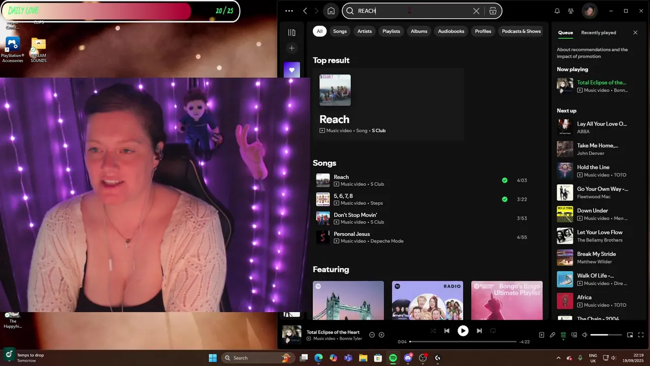Filter results by Albums
Viewport: 650px width, 366px height.
(x=419, y=31)
